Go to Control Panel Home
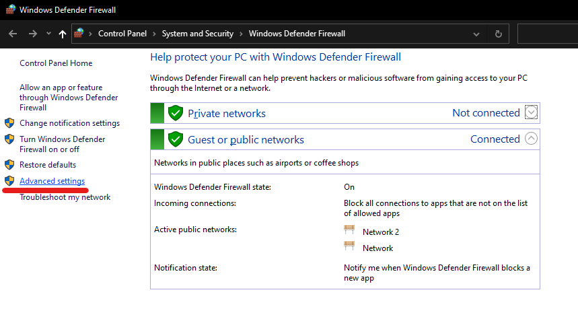The image size is (578, 317). tap(56, 63)
